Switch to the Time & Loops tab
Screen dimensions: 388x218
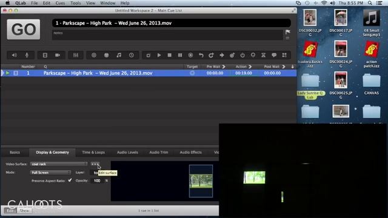(x=93, y=152)
